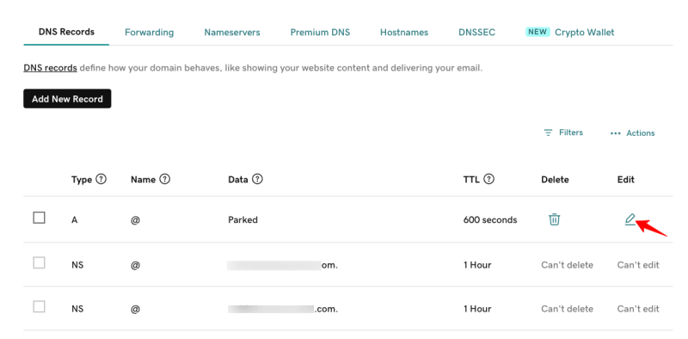Check the A record row checkbox
Image resolution: width=688 pixels, height=339 pixels.
(39, 218)
